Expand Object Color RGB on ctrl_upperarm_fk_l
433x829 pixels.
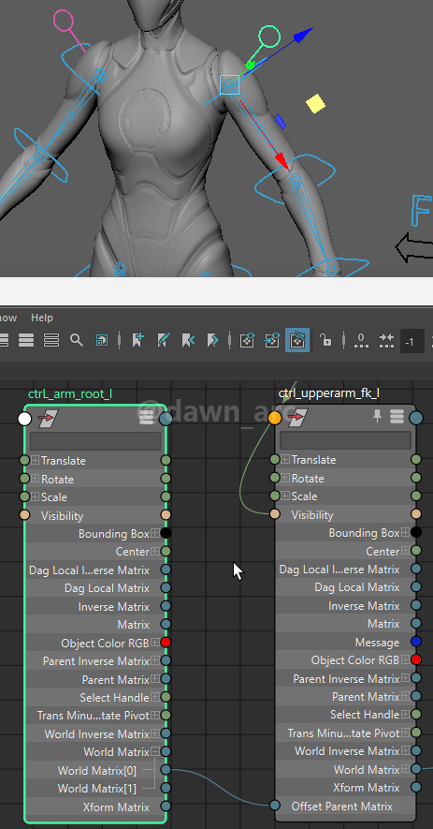point(406,659)
